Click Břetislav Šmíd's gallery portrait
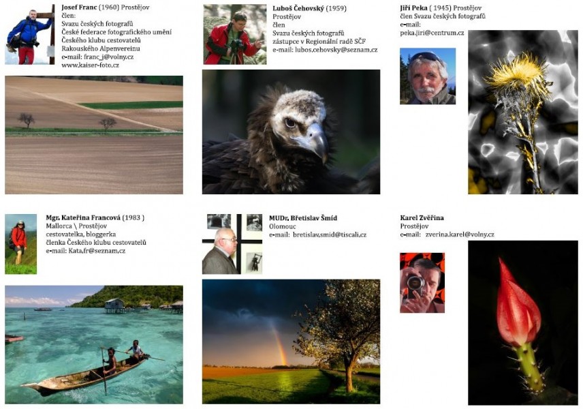Image resolution: width=583 pixels, height=409 pixels. [232, 244]
